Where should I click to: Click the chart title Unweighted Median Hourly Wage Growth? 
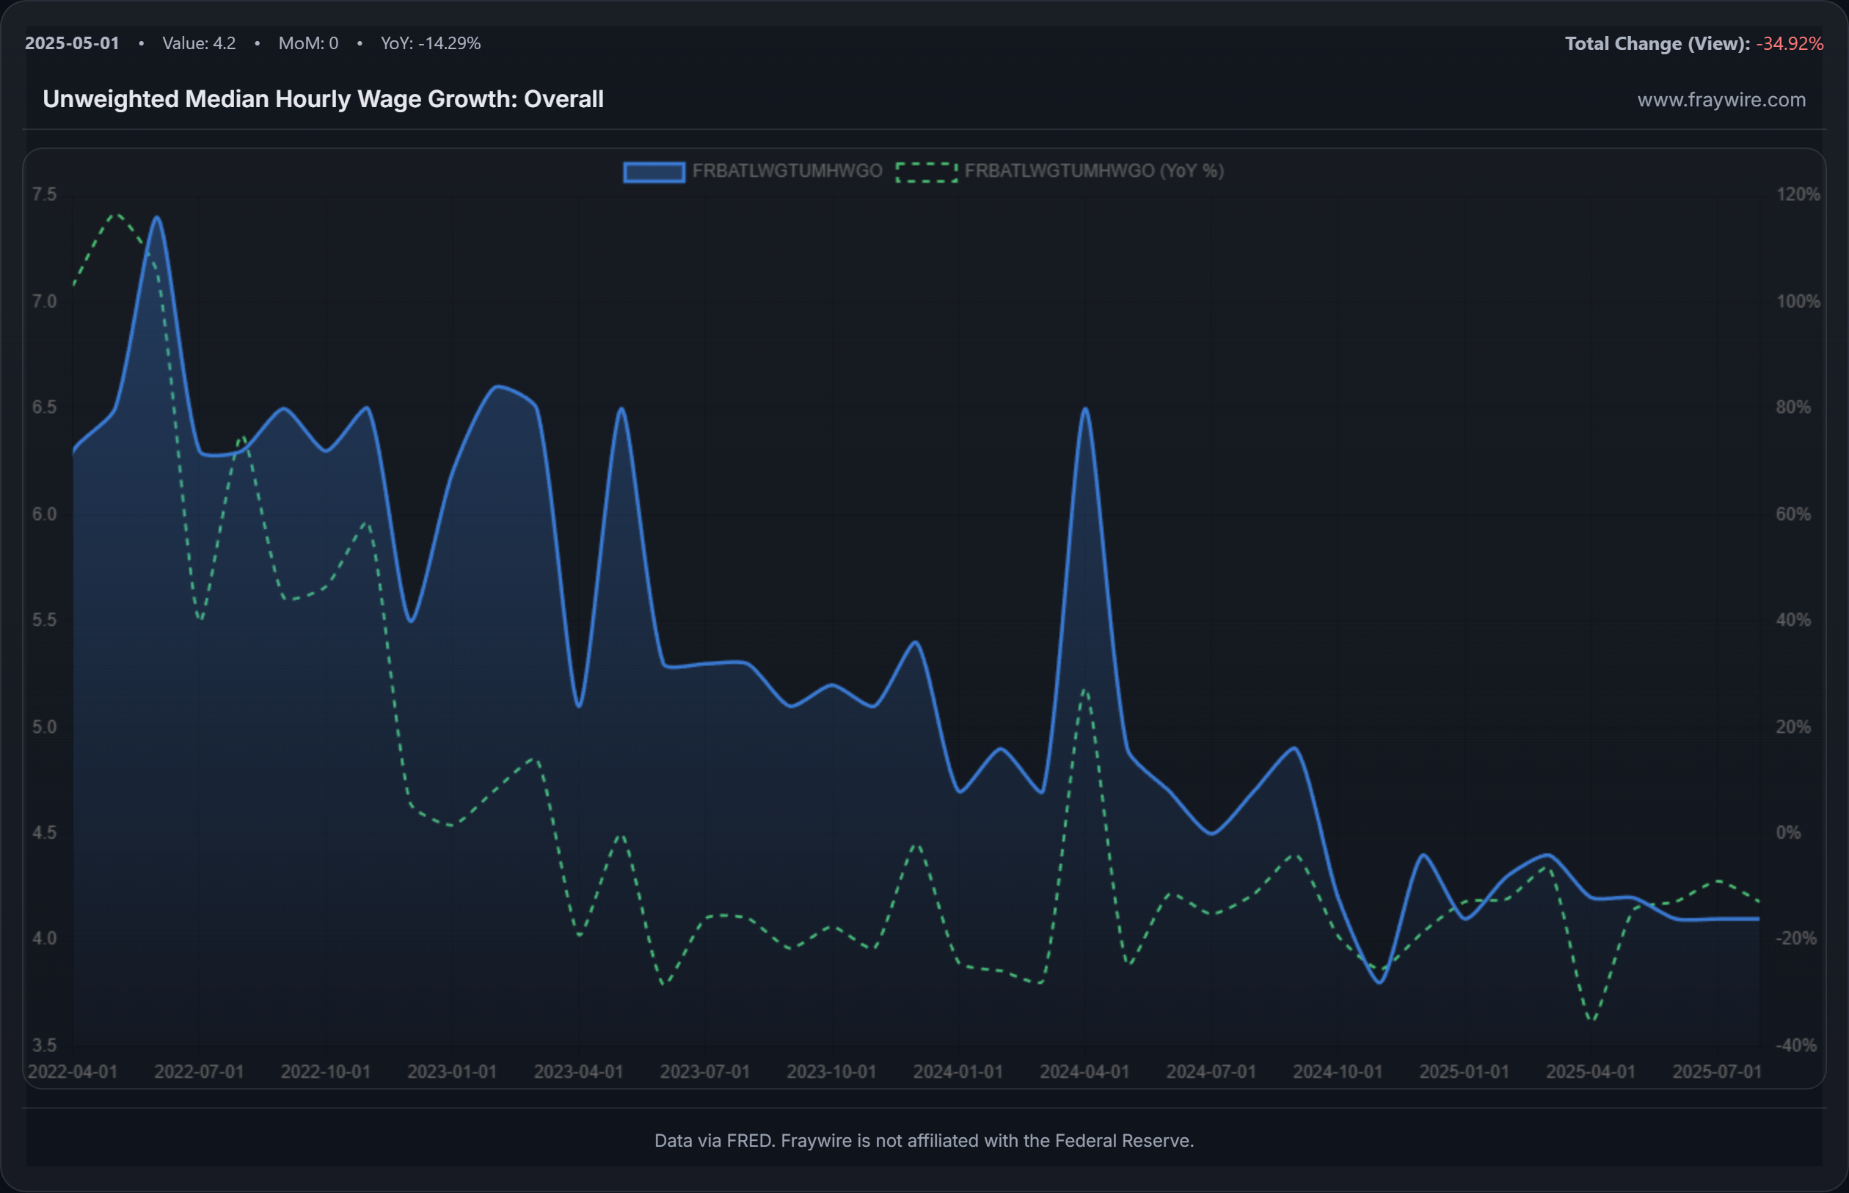coord(323,99)
